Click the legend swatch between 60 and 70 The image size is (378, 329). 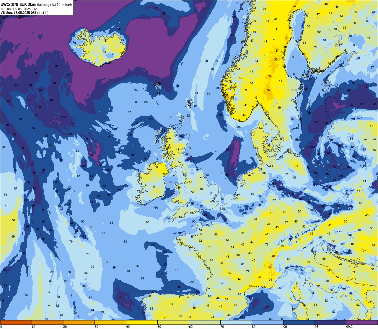pos(205,323)
